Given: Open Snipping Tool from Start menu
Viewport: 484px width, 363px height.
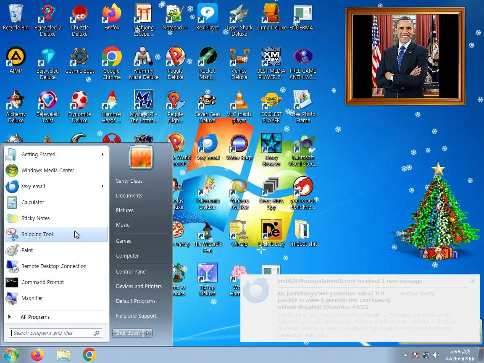Looking at the screenshot, I should tap(56, 234).
